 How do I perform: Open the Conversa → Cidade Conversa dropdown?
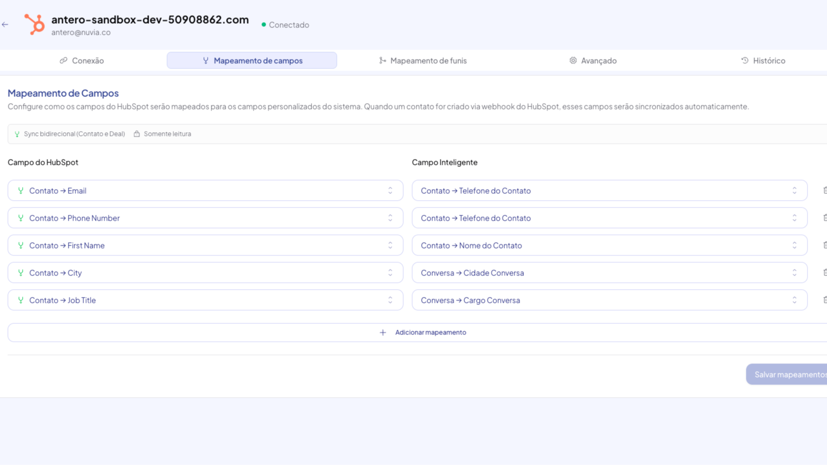pos(610,273)
